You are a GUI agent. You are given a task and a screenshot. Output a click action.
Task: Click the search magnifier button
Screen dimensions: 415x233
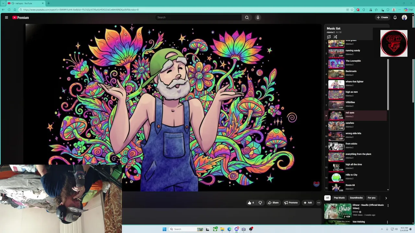[247, 17]
